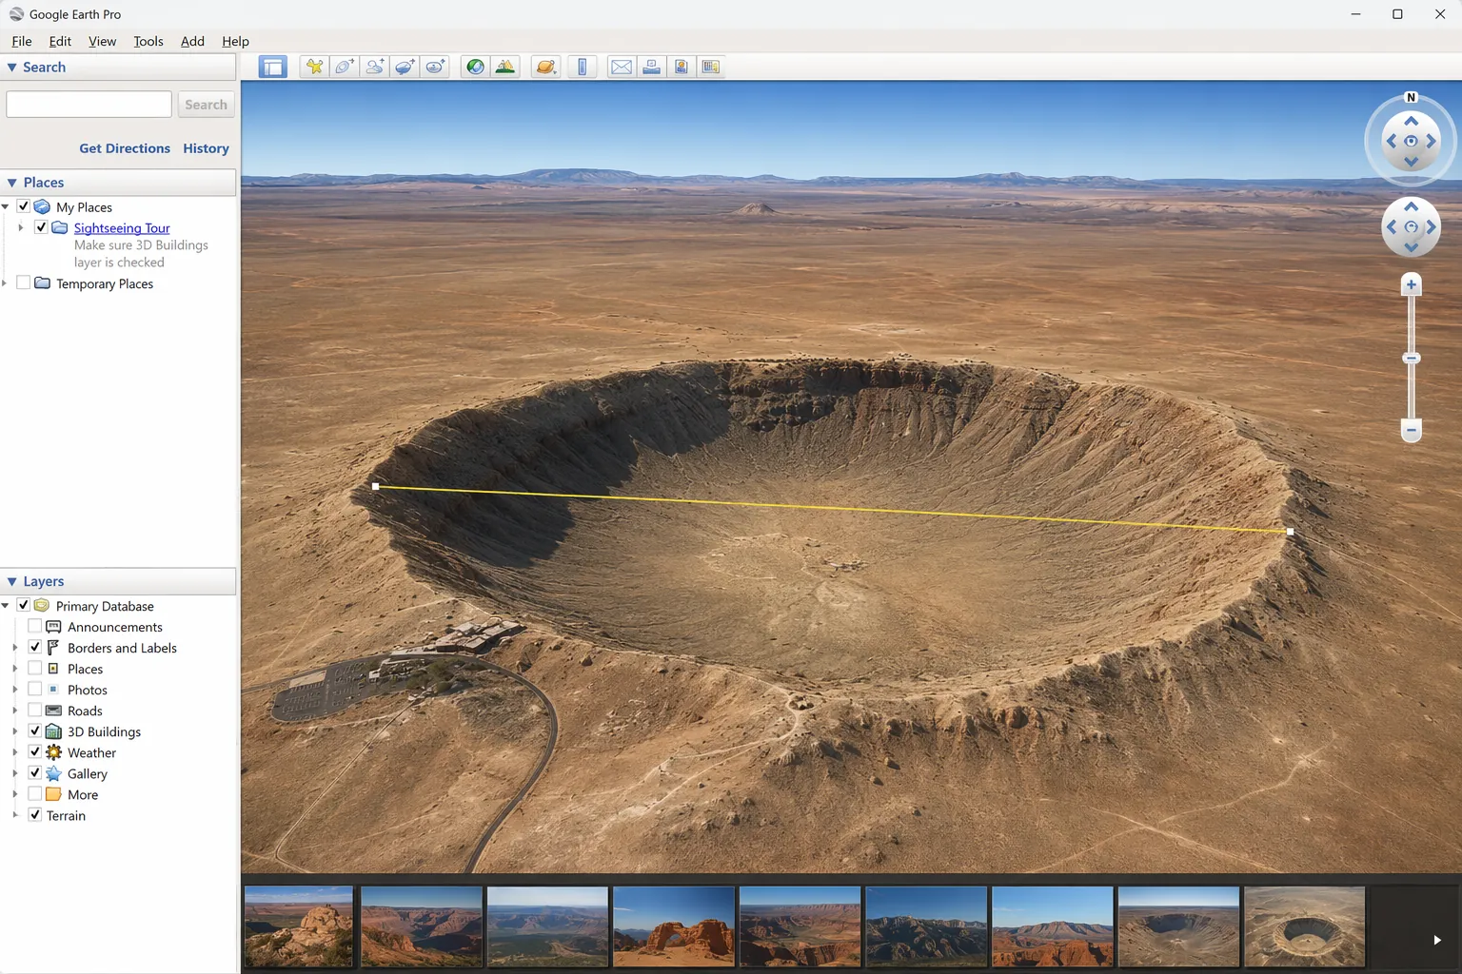The width and height of the screenshot is (1462, 974).
Task: Open the Ruler tool
Action: tap(583, 67)
